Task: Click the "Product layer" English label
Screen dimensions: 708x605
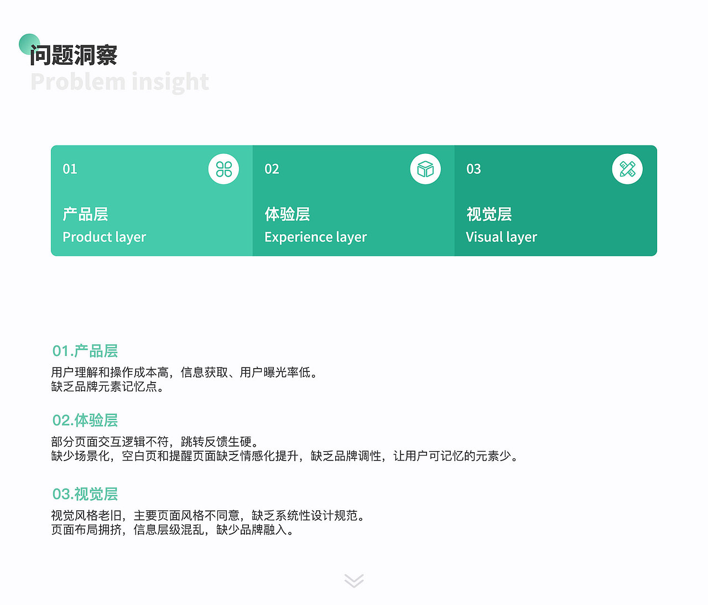Action: click(x=104, y=237)
